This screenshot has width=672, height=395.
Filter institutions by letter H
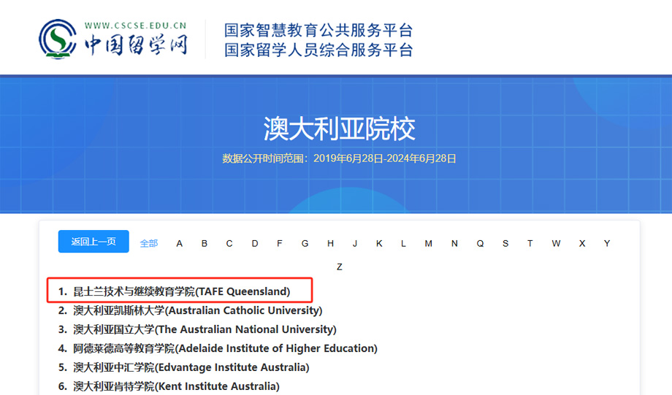[x=330, y=243]
